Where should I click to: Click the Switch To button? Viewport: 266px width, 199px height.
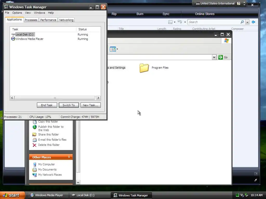69,105
